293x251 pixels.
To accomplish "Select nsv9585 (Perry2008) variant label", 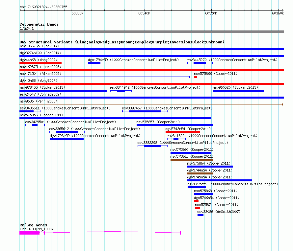I will 39,101.
